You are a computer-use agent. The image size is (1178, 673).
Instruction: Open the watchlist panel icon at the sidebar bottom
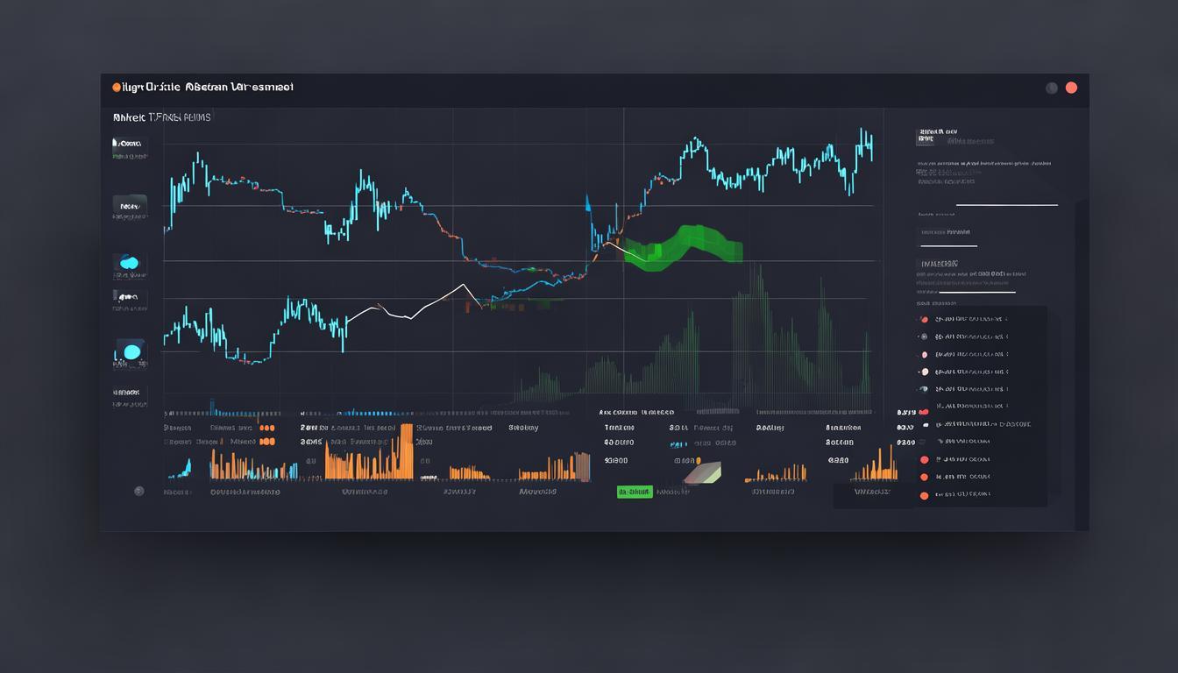coord(129,395)
